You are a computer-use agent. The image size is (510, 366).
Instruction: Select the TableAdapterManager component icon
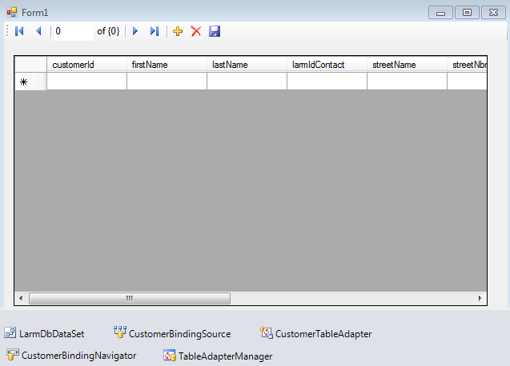[170, 356]
